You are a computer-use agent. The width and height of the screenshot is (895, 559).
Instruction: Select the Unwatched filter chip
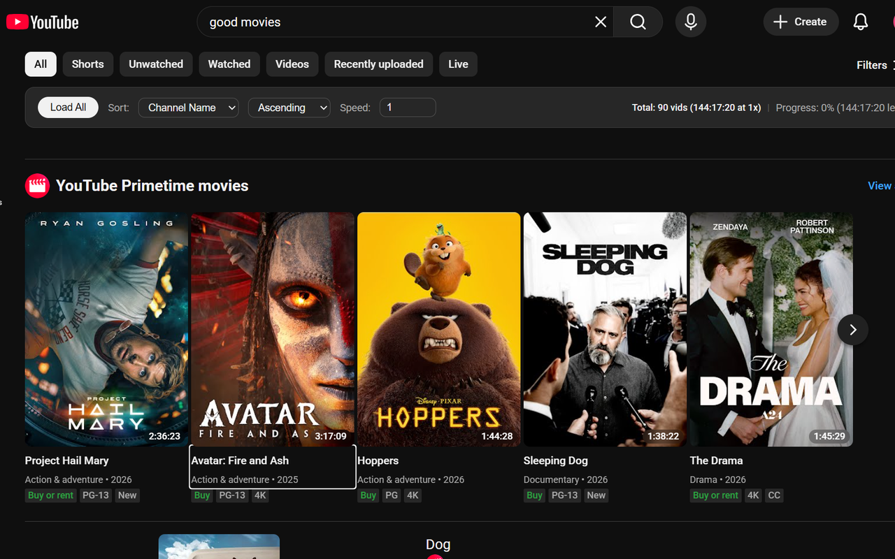pos(156,64)
